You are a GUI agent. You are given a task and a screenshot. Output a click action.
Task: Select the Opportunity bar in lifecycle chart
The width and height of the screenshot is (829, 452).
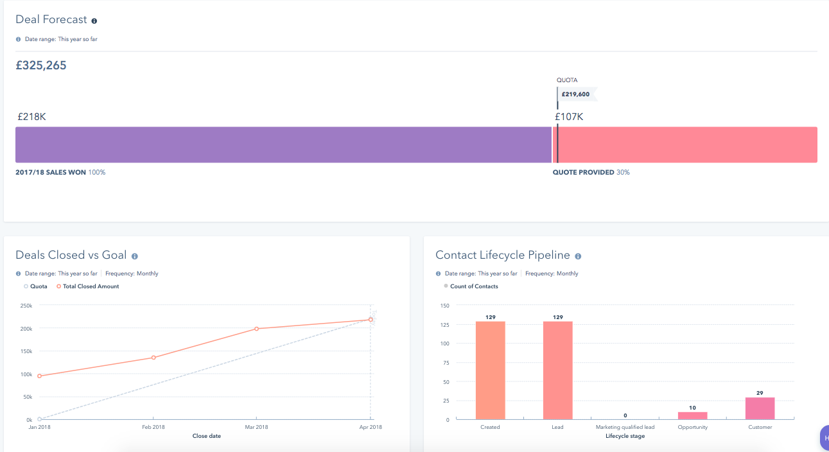tap(693, 416)
